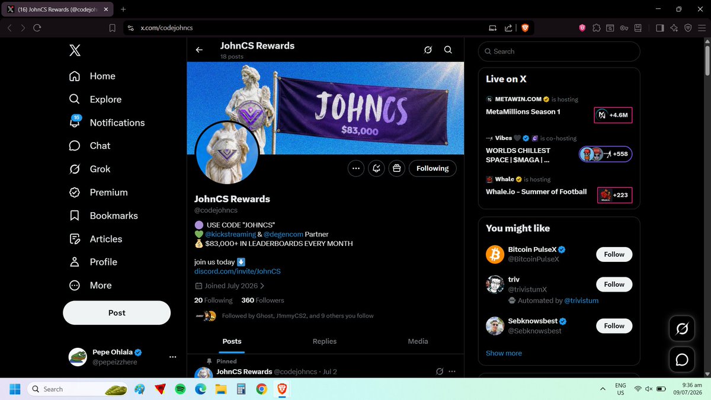
Task: Open Followed by Ghost, J1mmyCS2 followers text
Action: click(x=297, y=316)
